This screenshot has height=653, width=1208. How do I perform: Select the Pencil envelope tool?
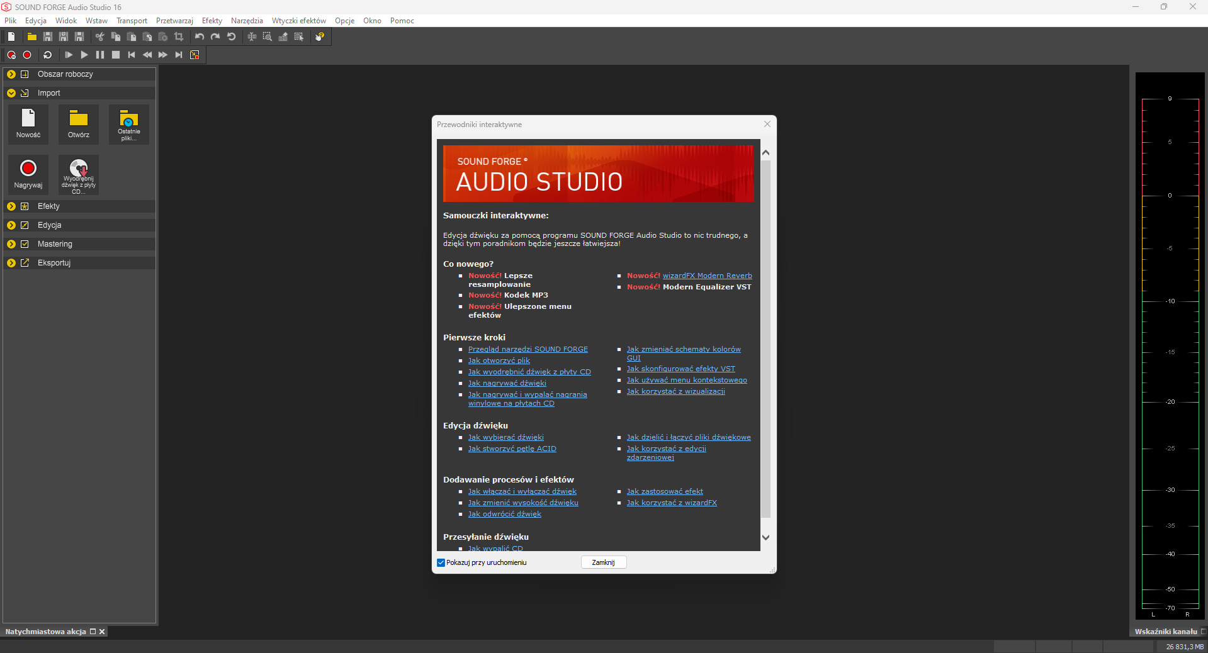click(x=283, y=36)
